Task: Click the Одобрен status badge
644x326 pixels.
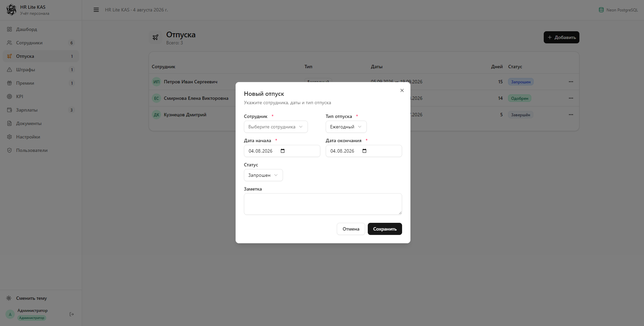Action: (x=520, y=98)
